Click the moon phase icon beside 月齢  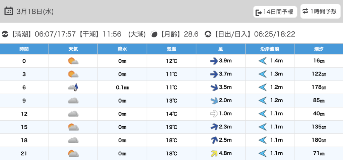[154, 34]
